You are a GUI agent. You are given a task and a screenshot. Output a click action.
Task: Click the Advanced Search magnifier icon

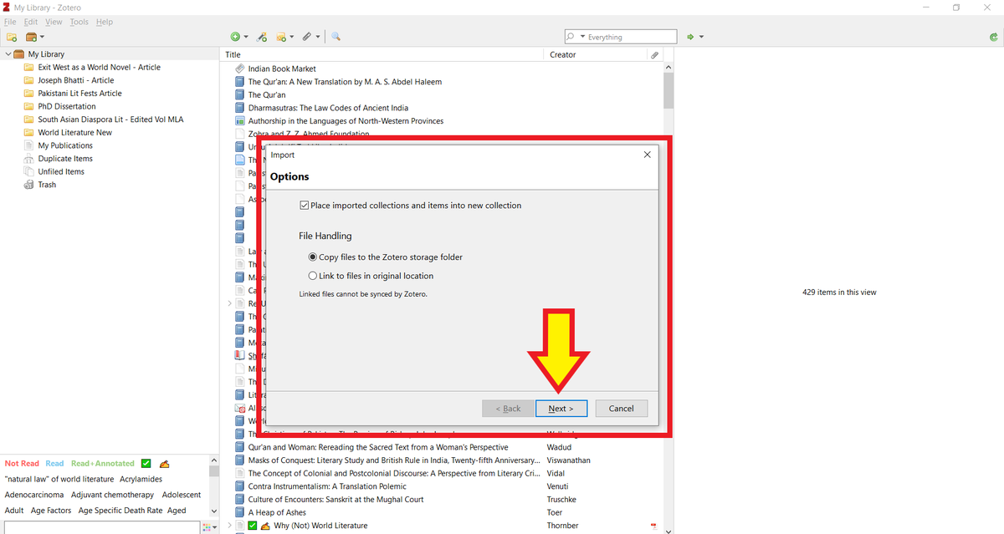pyautogui.click(x=336, y=37)
